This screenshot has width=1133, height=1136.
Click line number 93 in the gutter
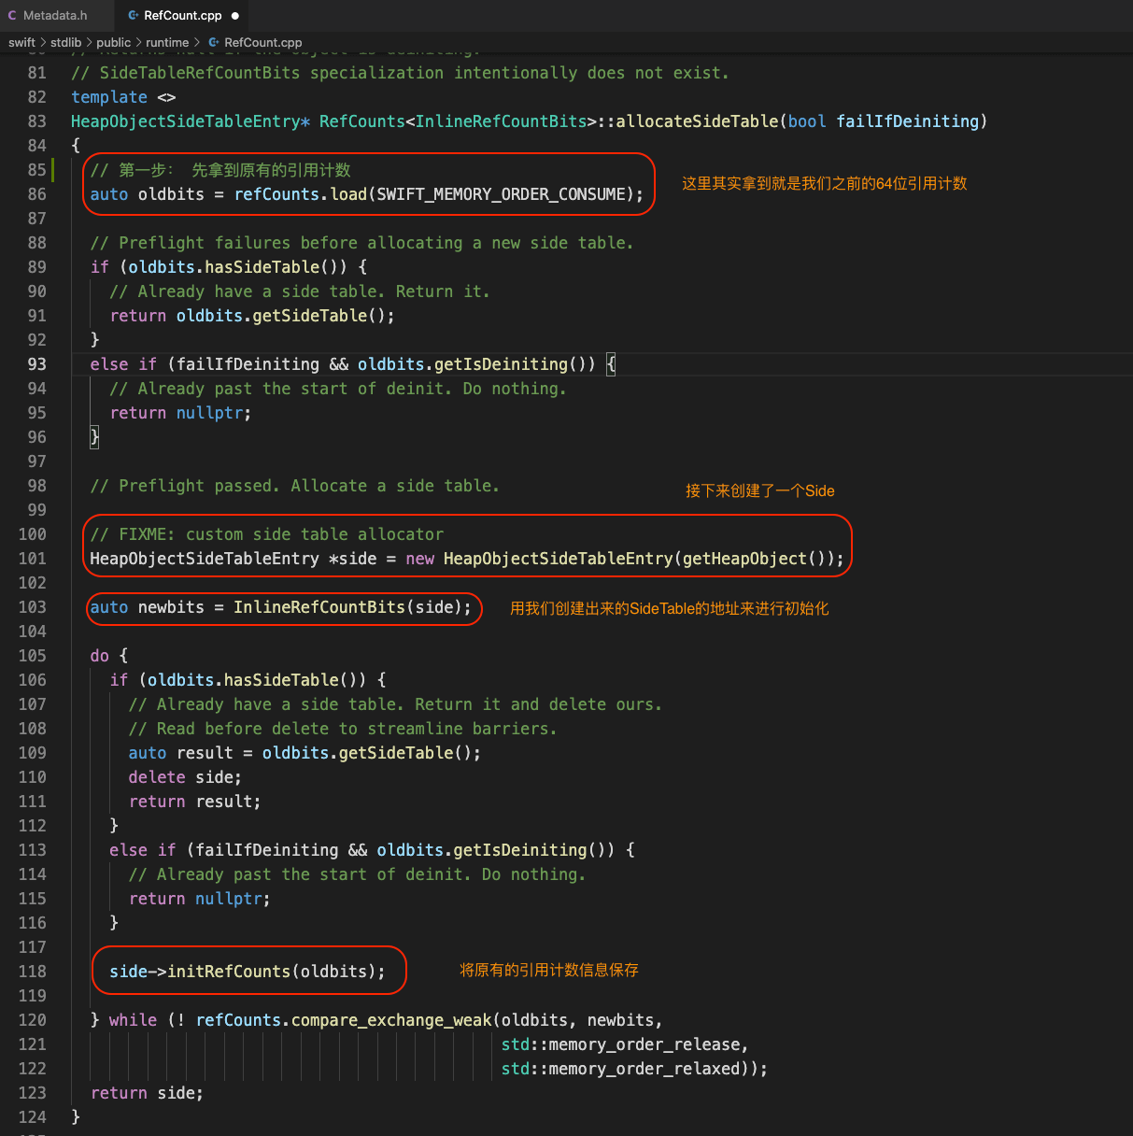pyautogui.click(x=36, y=364)
